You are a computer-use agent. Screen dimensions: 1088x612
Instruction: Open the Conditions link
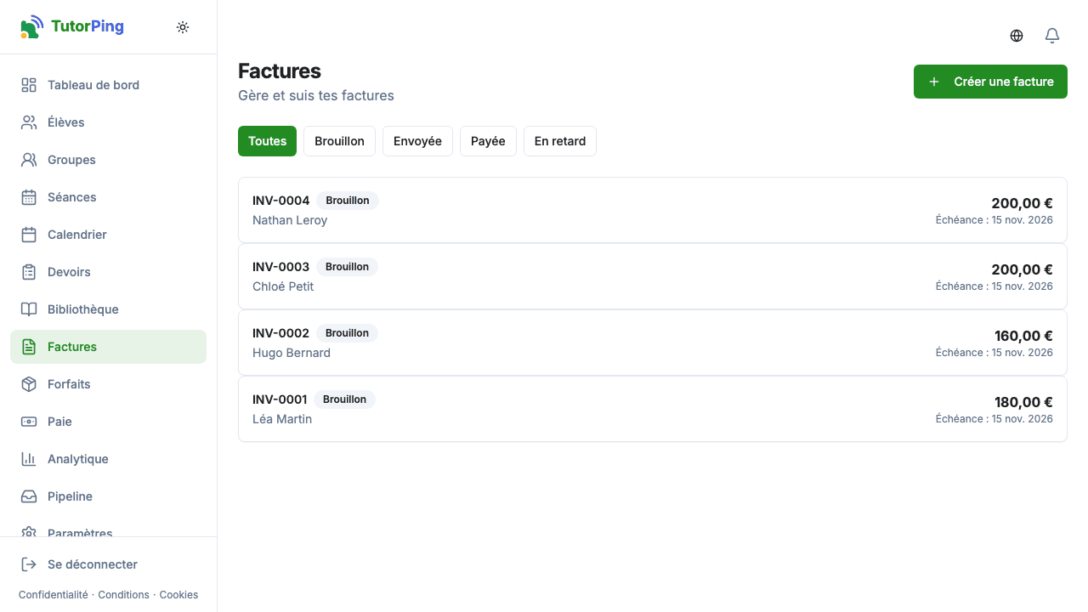[x=123, y=595]
